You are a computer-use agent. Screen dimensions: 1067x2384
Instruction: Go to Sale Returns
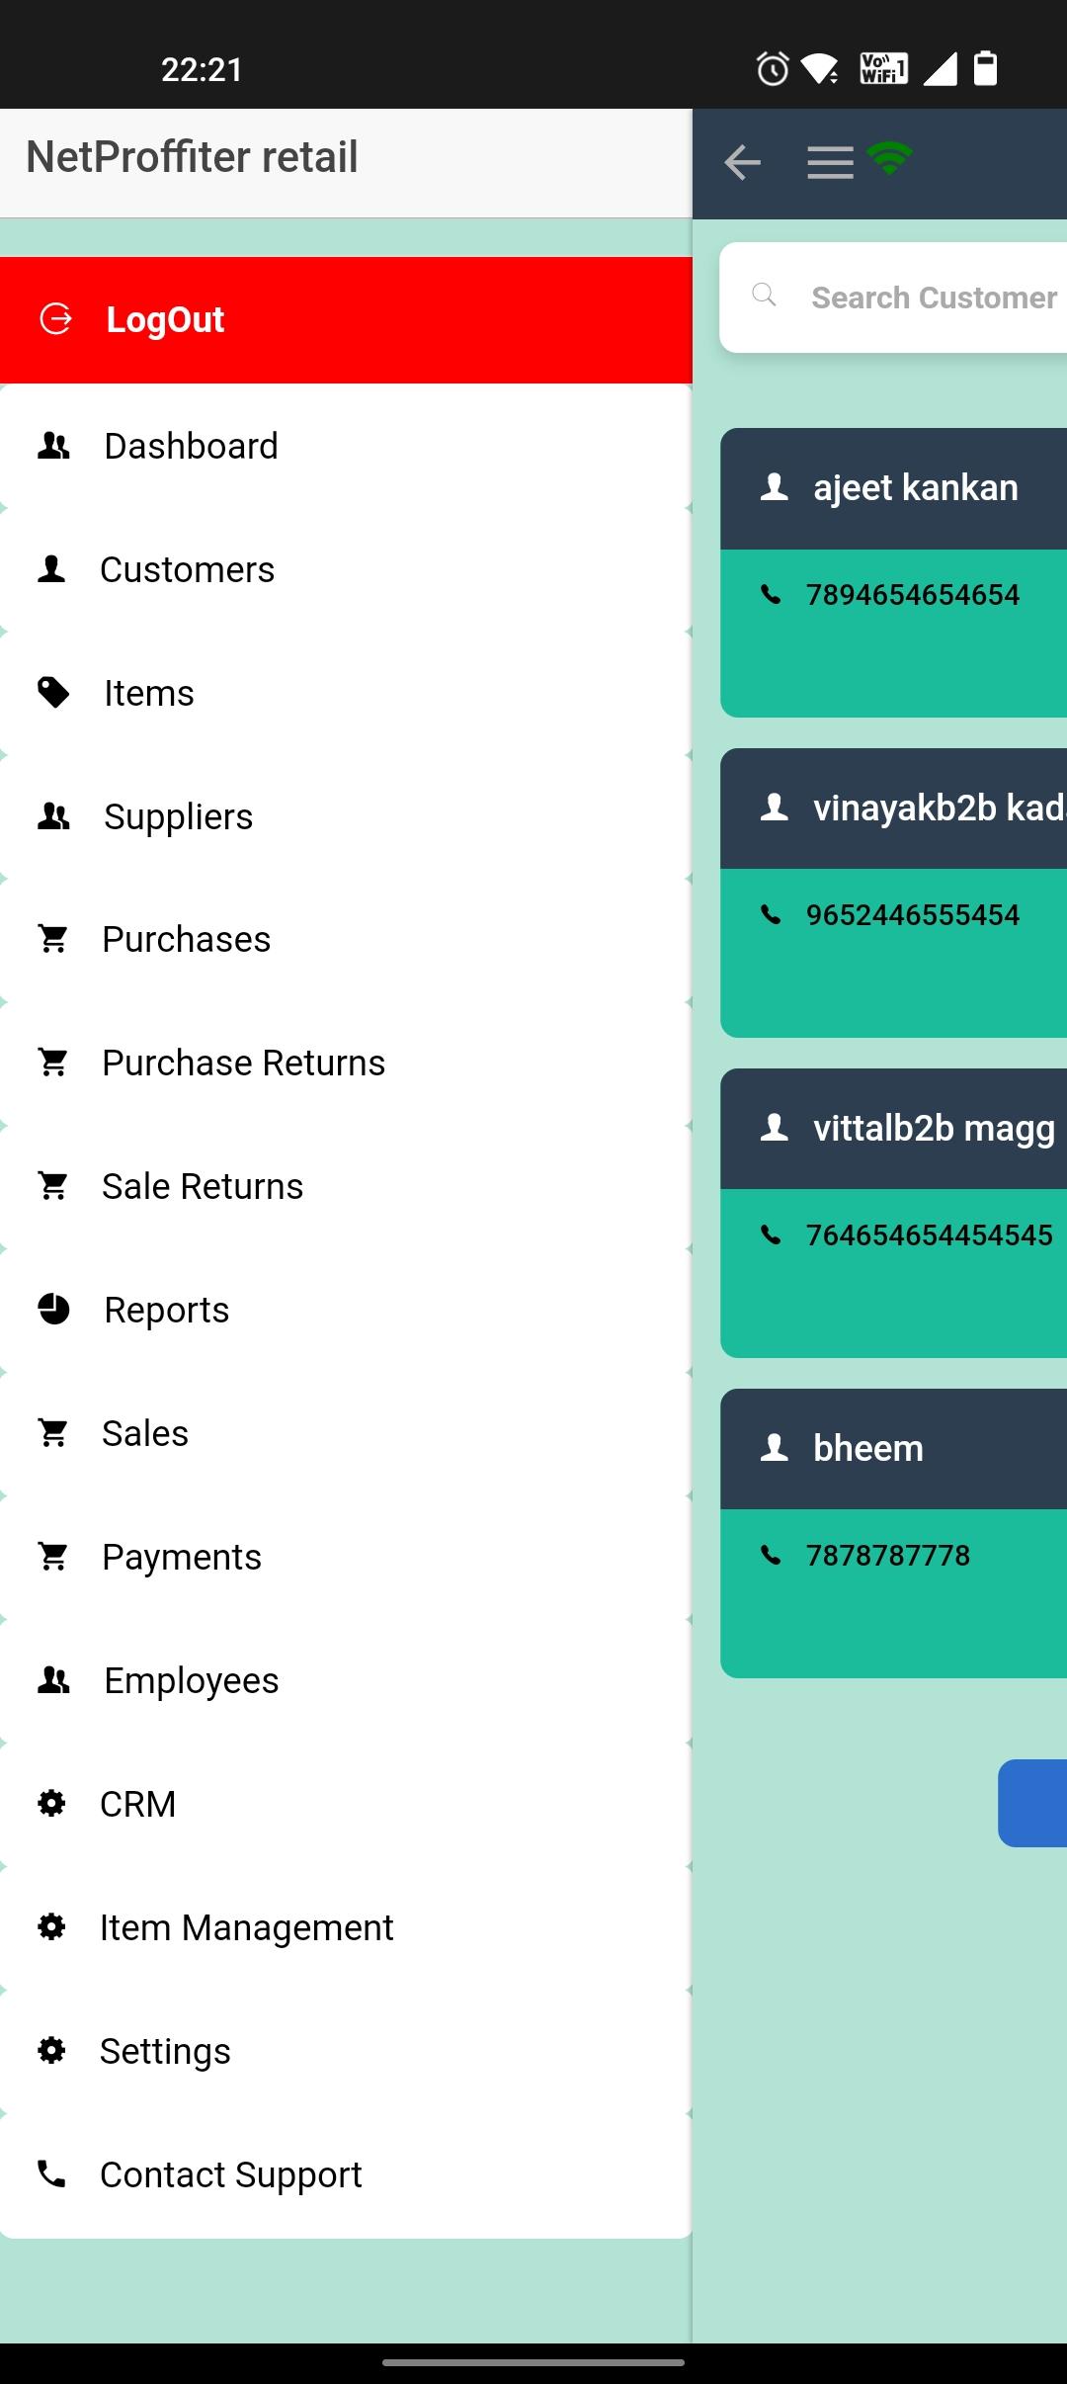click(346, 1186)
